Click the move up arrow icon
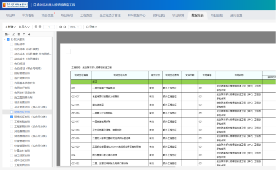276x170 pixels. pyautogui.click(x=24, y=34)
